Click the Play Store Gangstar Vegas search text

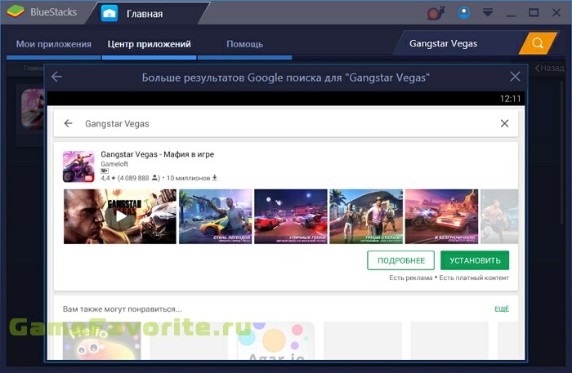117,124
